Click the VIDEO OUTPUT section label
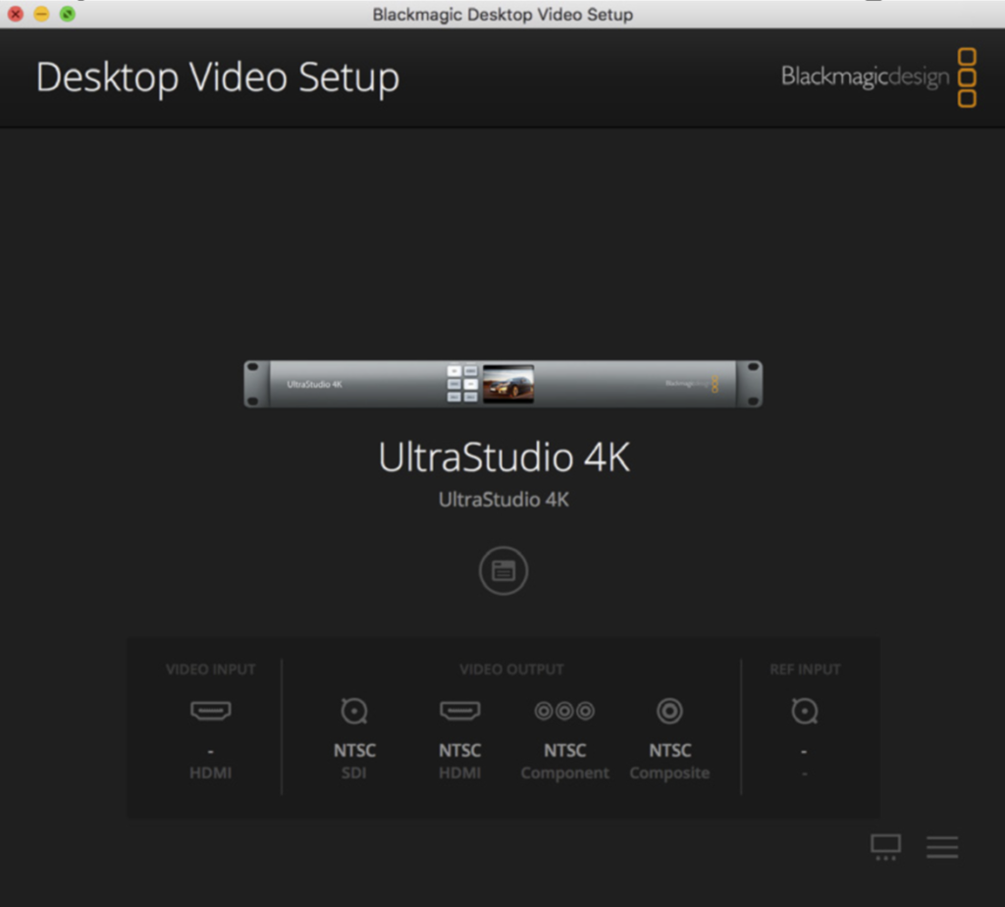Viewport: 1005px width, 907px height. (x=511, y=669)
